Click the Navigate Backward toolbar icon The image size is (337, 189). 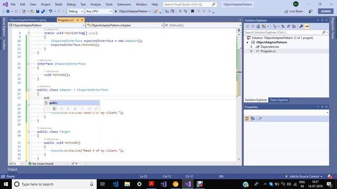[x=8, y=12]
